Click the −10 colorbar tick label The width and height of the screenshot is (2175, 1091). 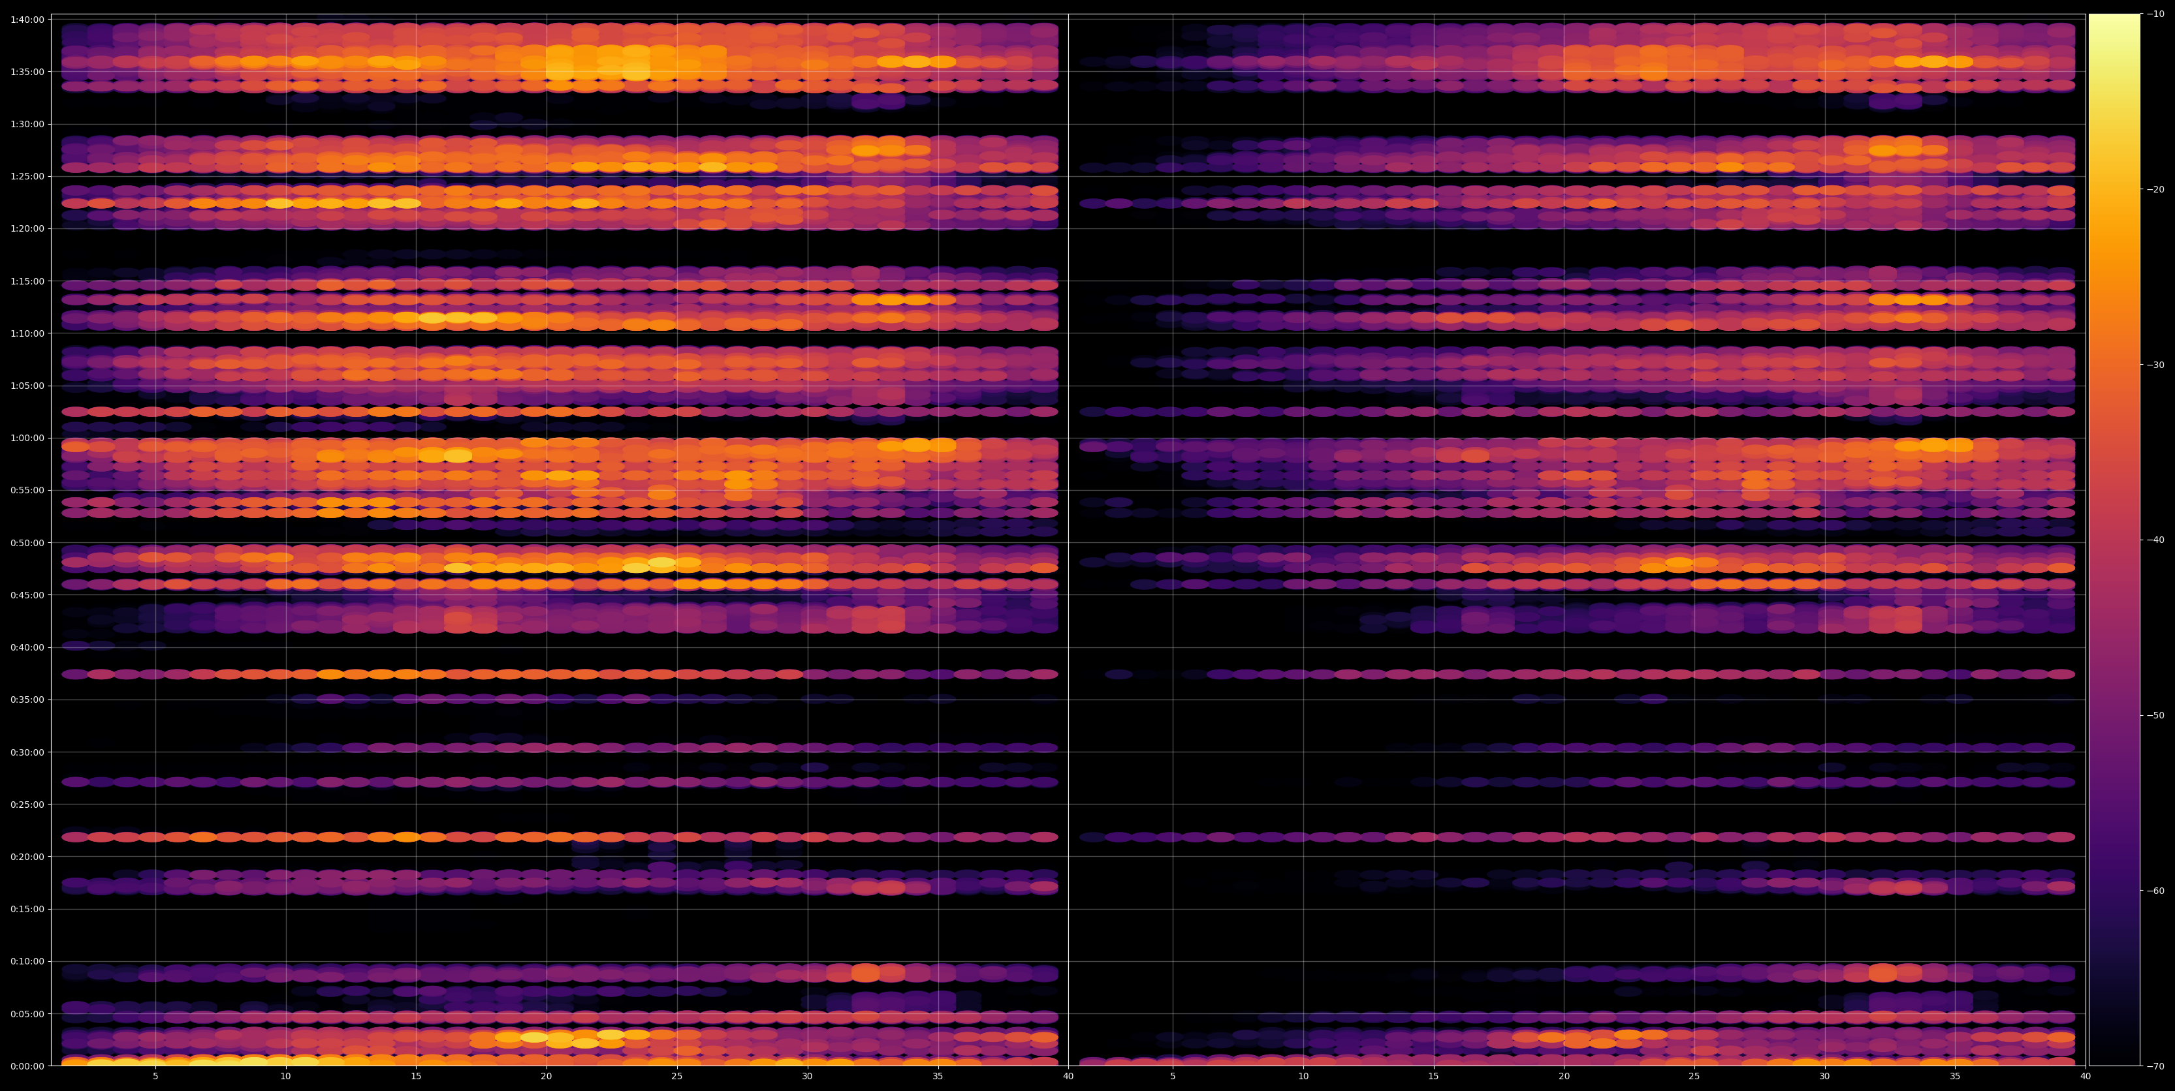click(x=2155, y=14)
